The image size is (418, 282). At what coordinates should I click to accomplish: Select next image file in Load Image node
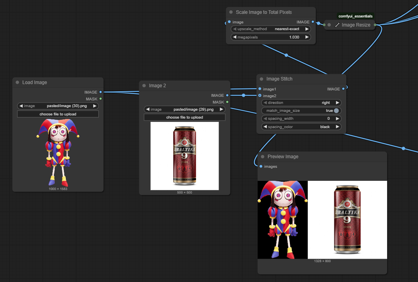[x=95, y=106]
